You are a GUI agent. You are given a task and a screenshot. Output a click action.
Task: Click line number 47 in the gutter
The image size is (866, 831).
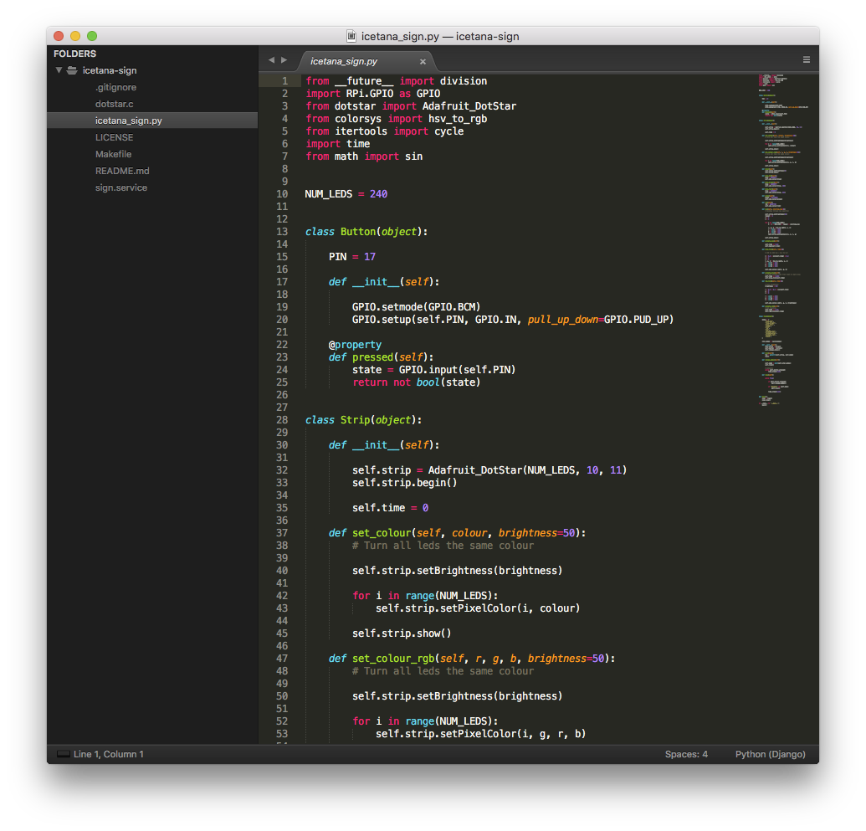[282, 658]
